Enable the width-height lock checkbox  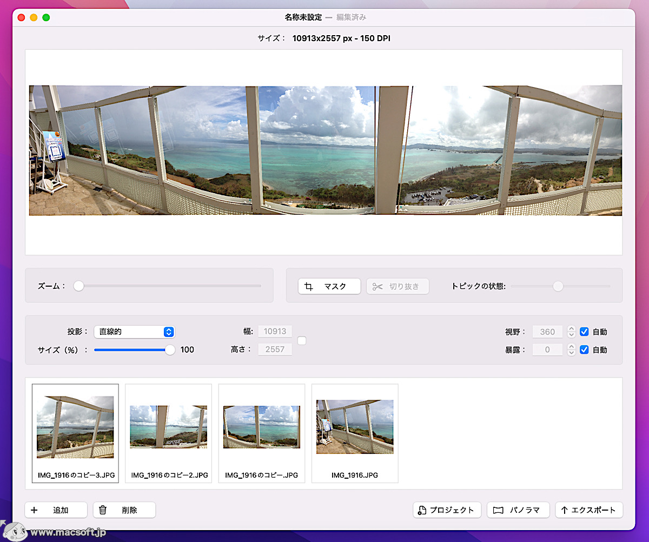click(302, 341)
